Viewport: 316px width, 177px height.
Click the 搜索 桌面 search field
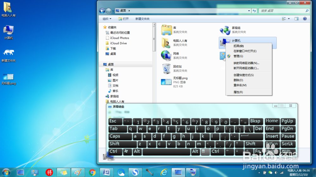click(282, 11)
